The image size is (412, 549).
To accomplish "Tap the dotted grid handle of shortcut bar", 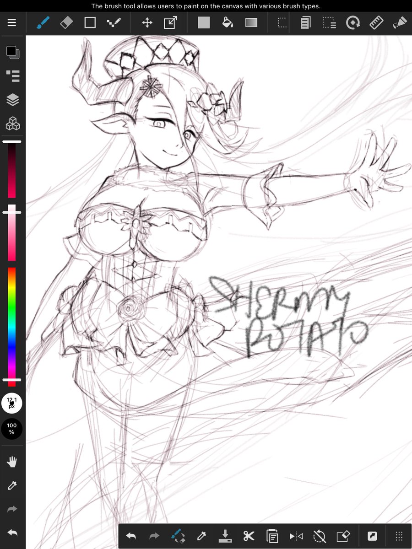I will [399, 536].
